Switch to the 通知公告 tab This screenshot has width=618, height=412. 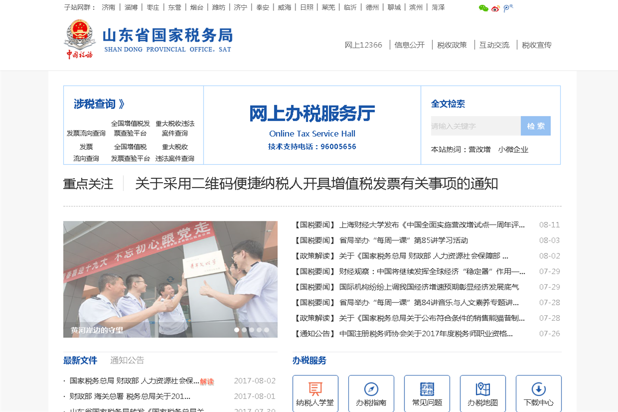127,360
